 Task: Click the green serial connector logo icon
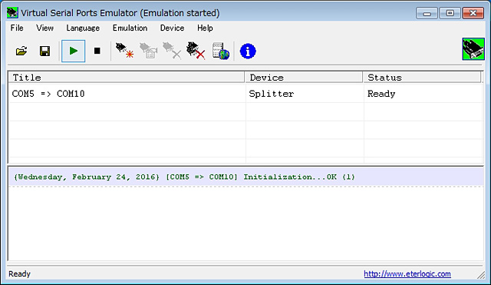point(473,49)
